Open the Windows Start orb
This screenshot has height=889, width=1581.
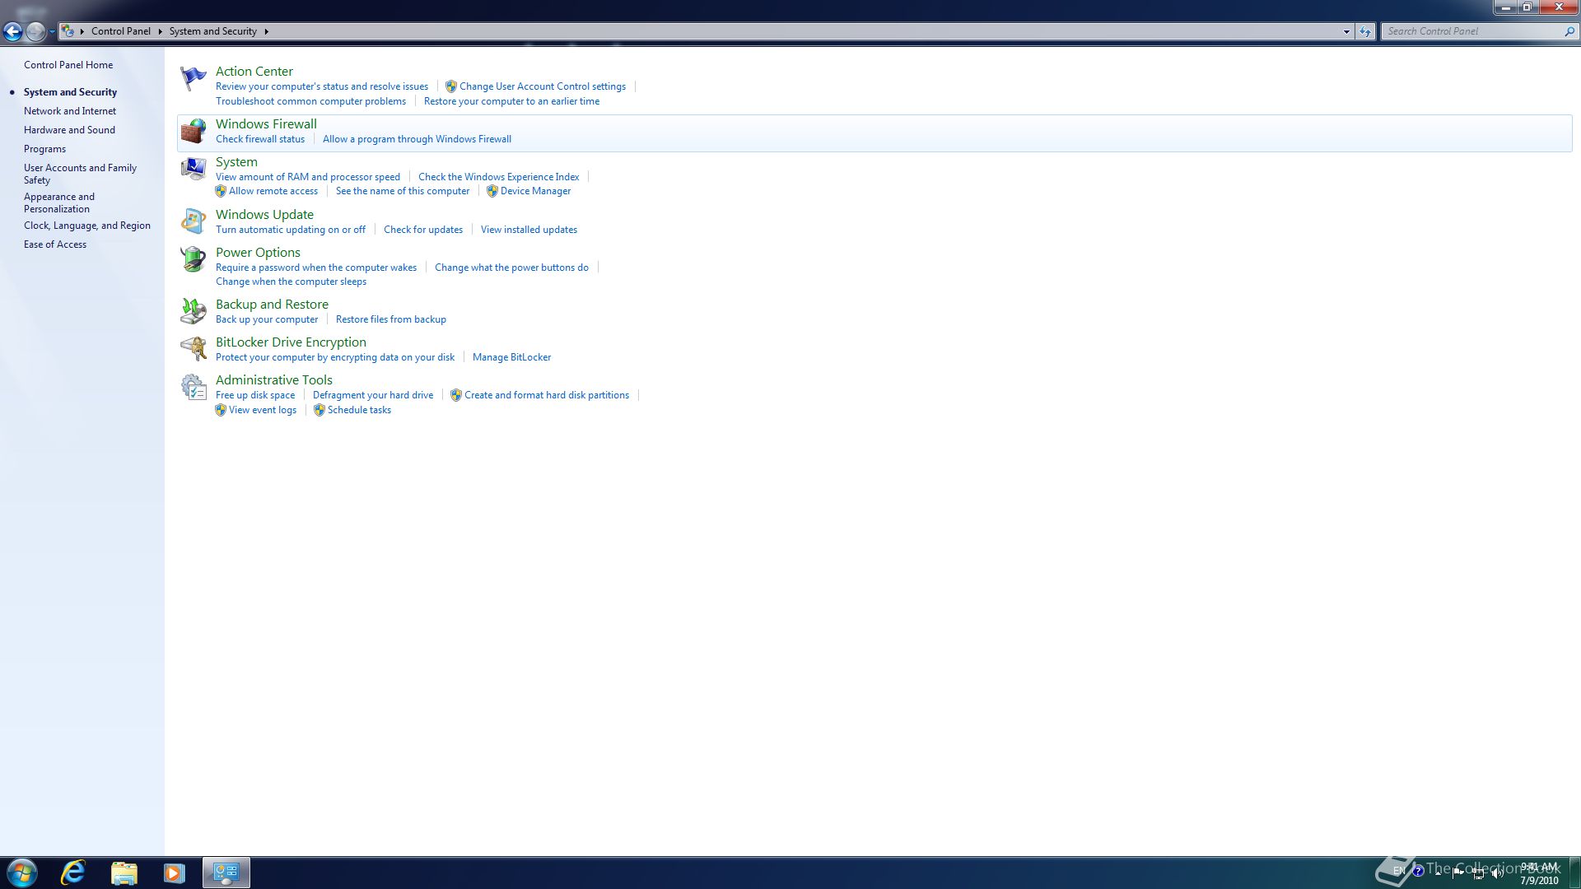[22, 873]
